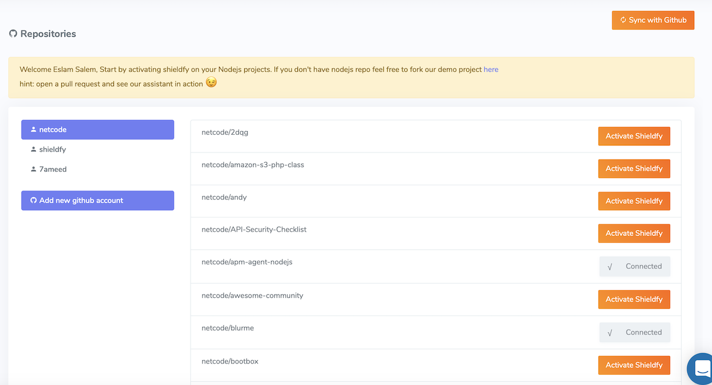Activate Shieldfy for netcode/amazon-s3-php-class
Viewport: 712px width, 385px height.
pyautogui.click(x=634, y=169)
